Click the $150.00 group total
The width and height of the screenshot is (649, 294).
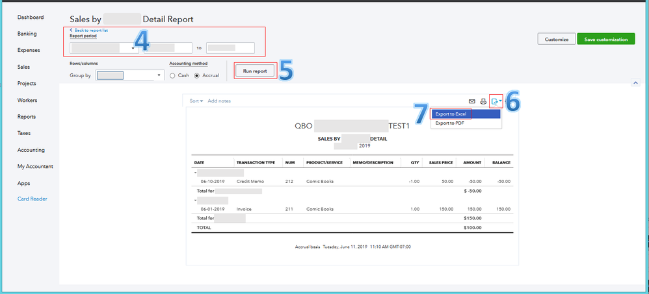tap(473, 219)
